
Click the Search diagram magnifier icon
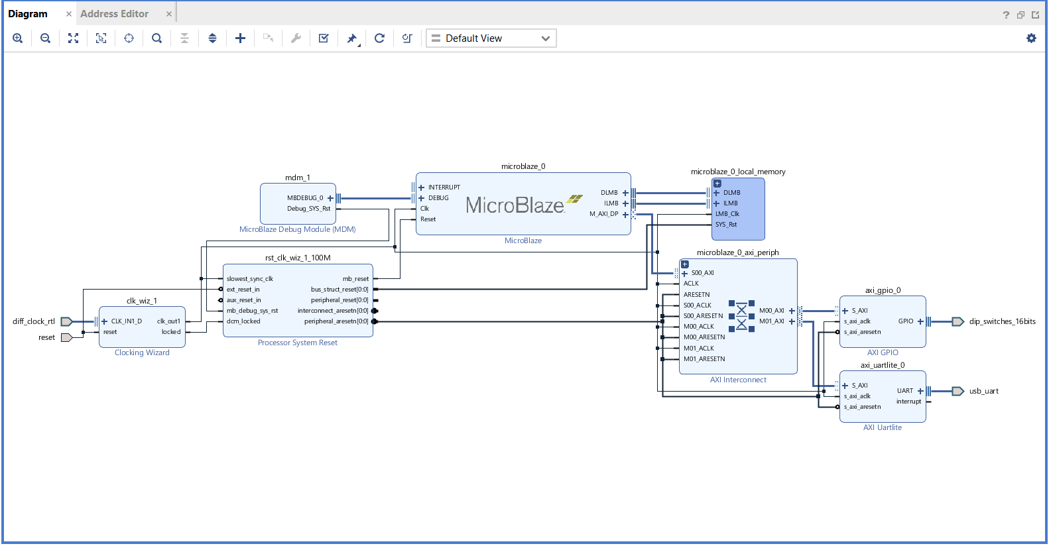coord(157,38)
